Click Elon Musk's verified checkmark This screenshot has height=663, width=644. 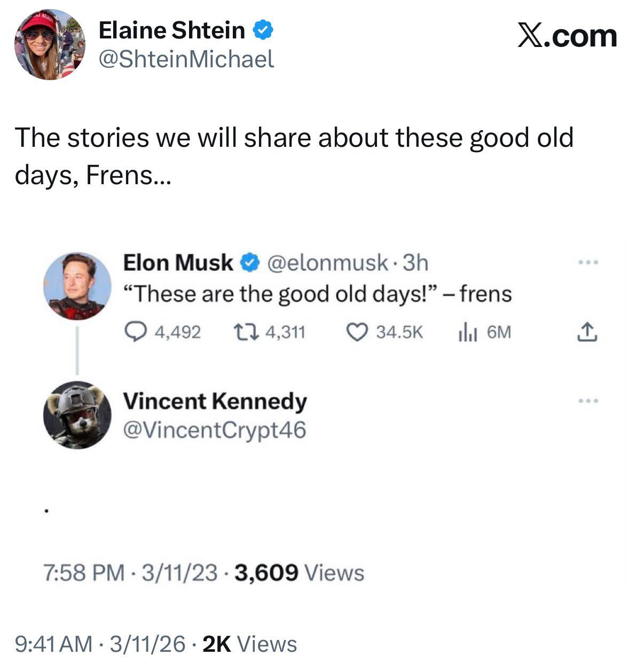[x=249, y=263]
